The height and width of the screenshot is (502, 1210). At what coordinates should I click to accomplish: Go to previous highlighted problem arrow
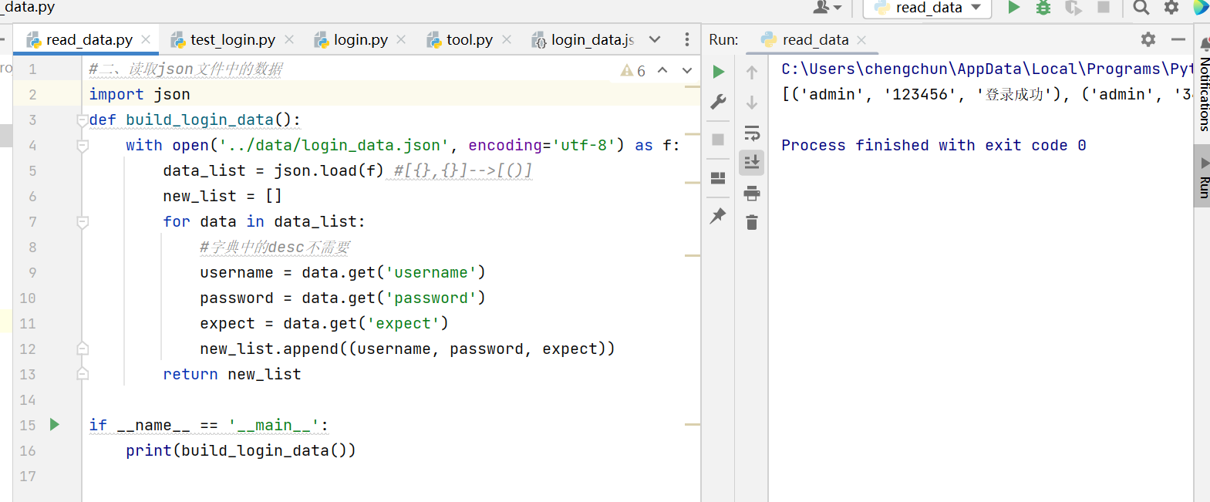(x=662, y=70)
